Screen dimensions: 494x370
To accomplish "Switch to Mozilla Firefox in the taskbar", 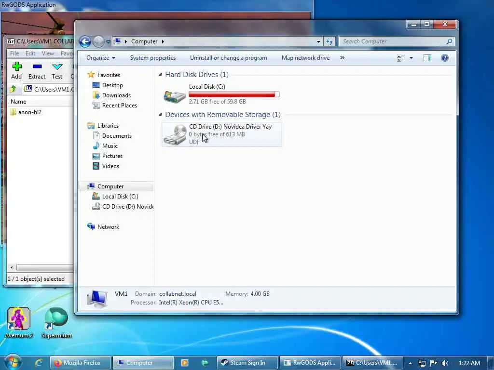I will pos(81,363).
